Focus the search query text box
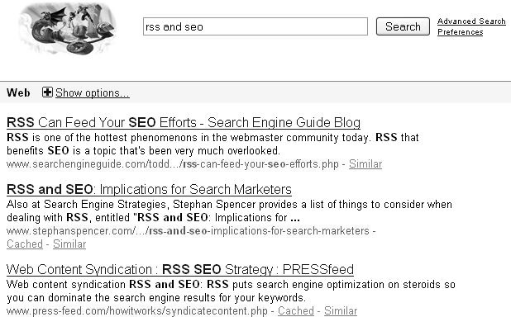The image size is (511, 317). point(255,26)
